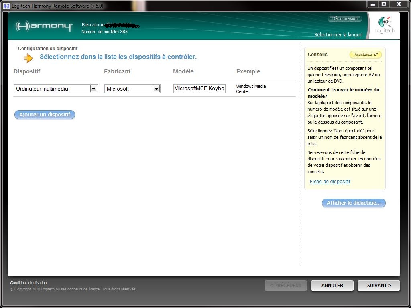This screenshot has height=308, width=411.
Task: Click the orange arrow icon beside instructions
Action: pyautogui.click(x=28, y=58)
